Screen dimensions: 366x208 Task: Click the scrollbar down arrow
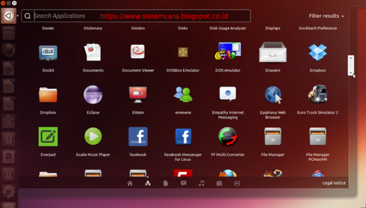[351, 73]
